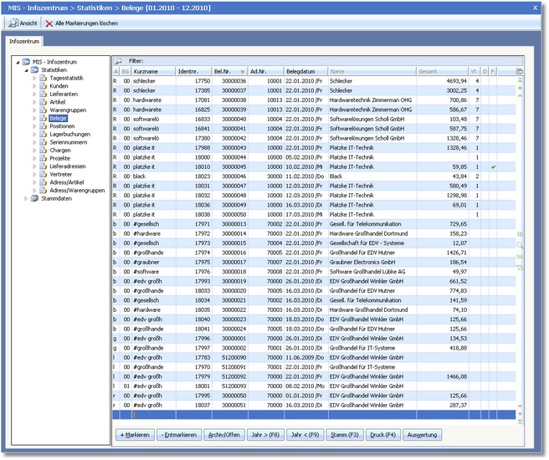Select Lagerbuchungen in the statistics tree

click(69, 135)
